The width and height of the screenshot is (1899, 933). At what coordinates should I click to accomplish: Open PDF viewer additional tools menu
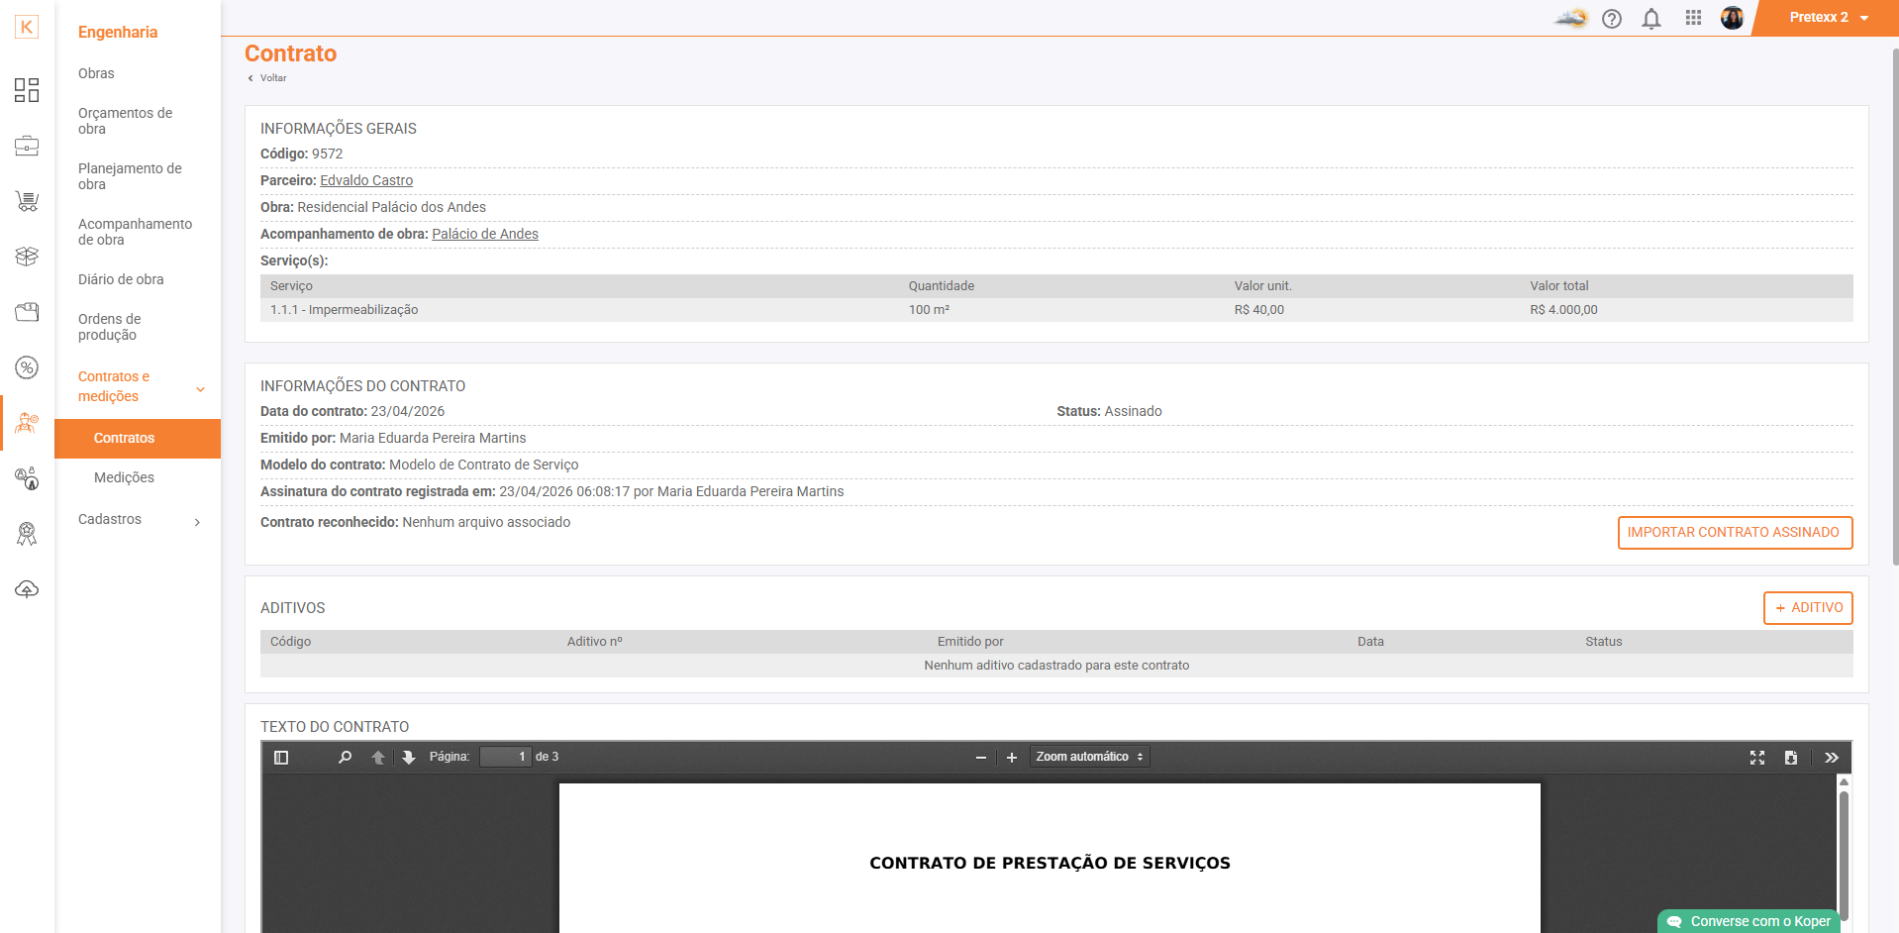(x=1832, y=757)
